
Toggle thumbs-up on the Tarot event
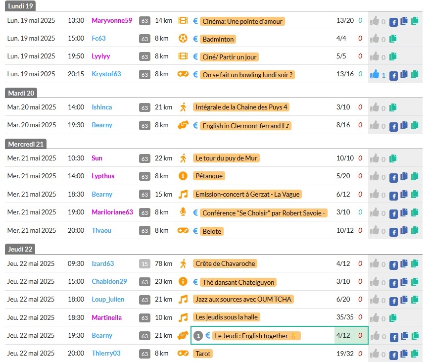(x=375, y=354)
